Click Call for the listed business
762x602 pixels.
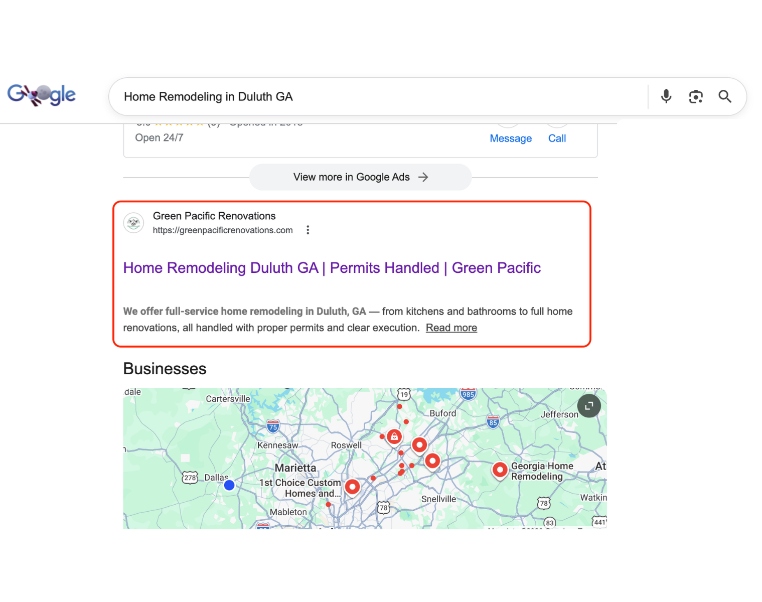(x=557, y=138)
